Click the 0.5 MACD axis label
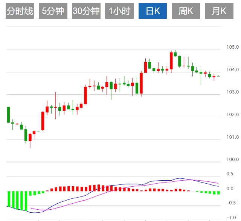Screen dimensions: 241x221 (230, 174)
